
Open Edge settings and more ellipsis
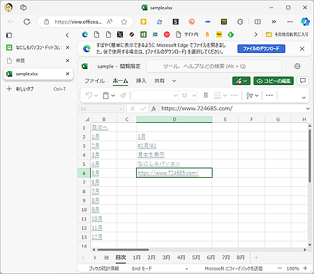290,22
